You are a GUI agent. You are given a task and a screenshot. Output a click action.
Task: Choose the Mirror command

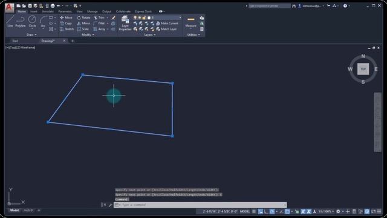[x=83, y=23]
